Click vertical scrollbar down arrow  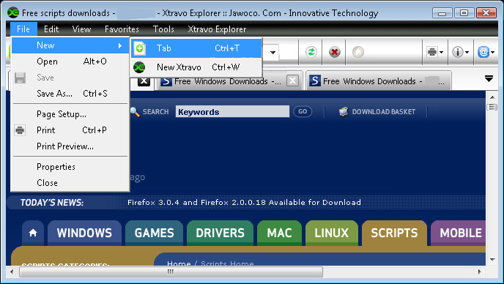(x=492, y=260)
